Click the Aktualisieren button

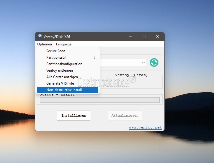point(125,116)
